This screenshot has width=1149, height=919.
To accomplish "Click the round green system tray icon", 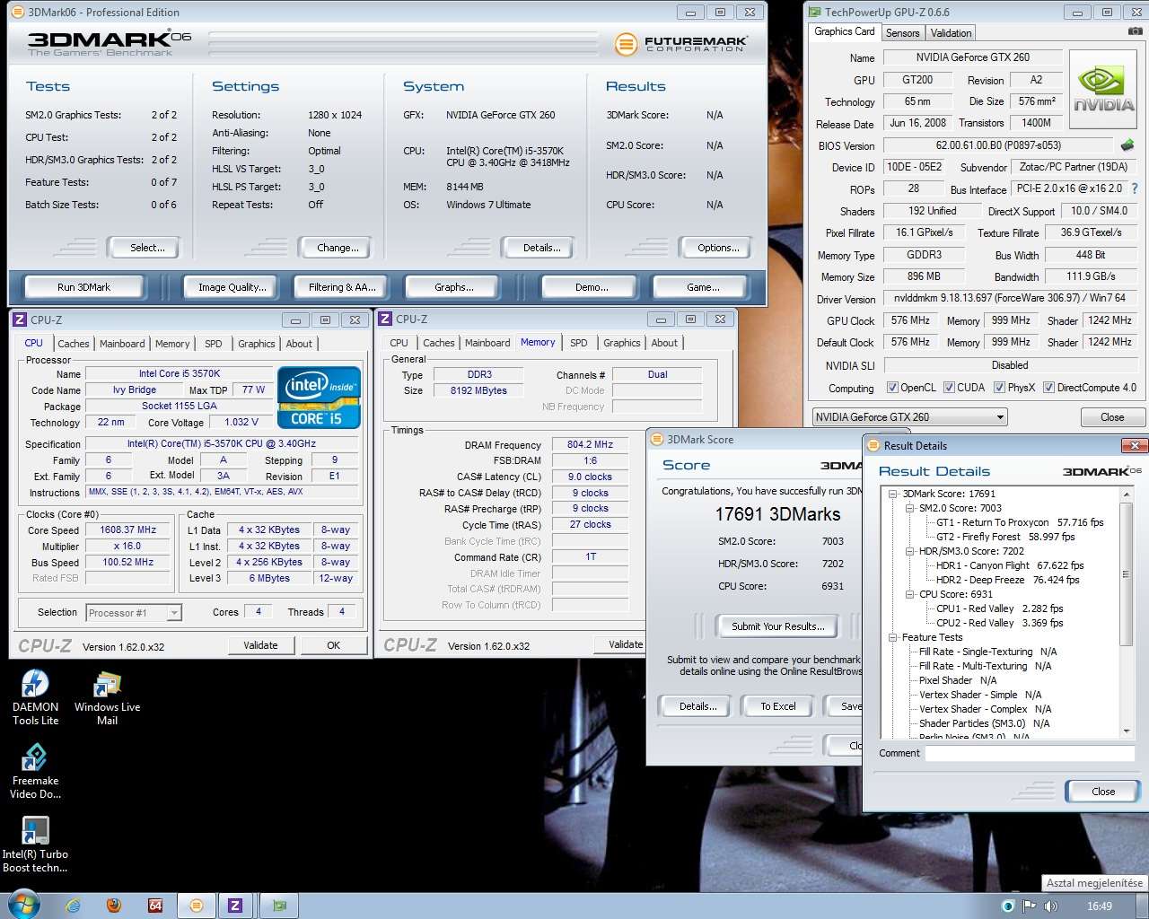I will (1008, 906).
